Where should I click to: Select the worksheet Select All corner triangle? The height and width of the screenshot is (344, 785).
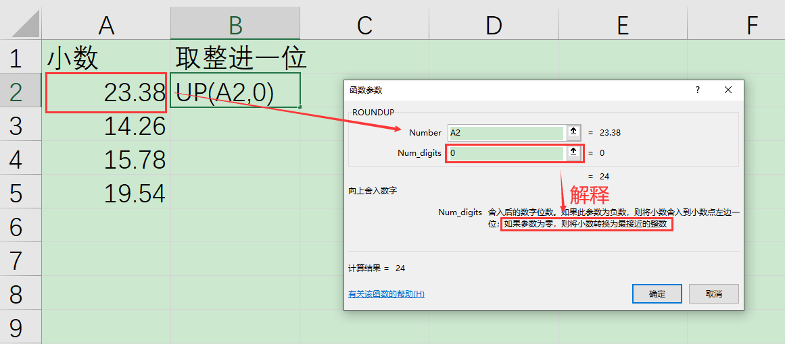pyautogui.click(x=25, y=23)
